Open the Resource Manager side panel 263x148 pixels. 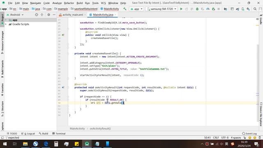coord(2,42)
